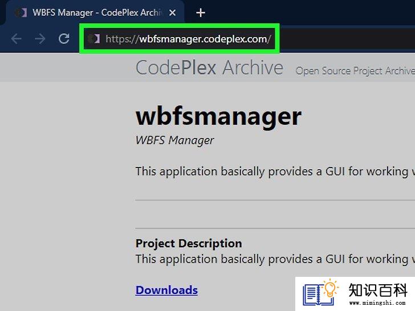Open the CodePlex Archive header logo
Viewport: 415px width, 311px height.
coord(209,68)
